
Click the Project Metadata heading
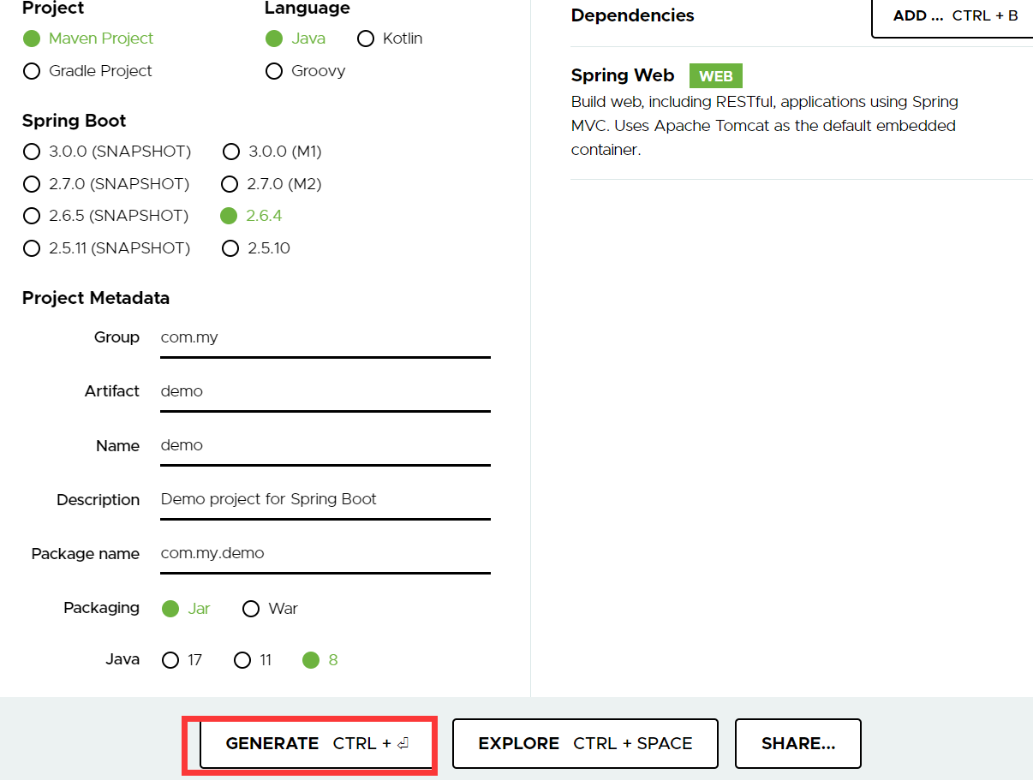pos(96,298)
